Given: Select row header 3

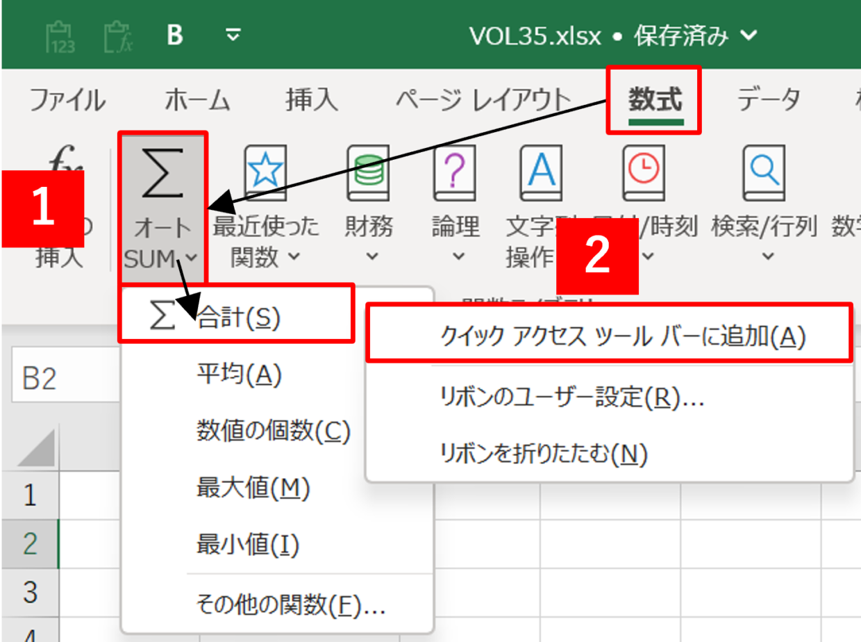Looking at the screenshot, I should (x=30, y=592).
